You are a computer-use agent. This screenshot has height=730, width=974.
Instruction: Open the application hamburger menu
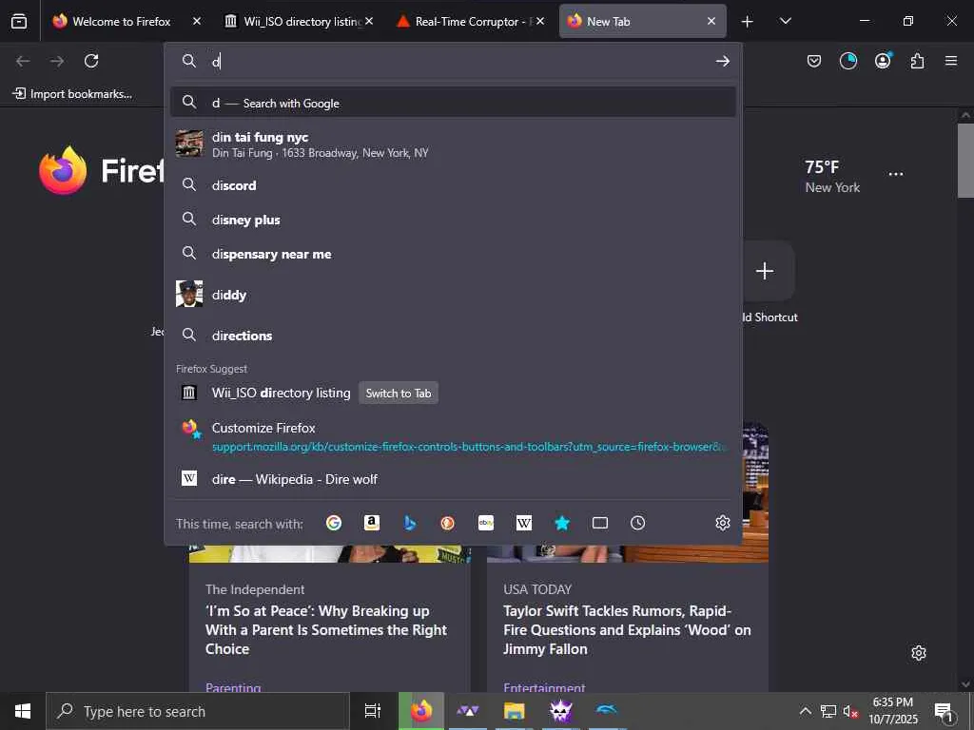coord(951,61)
